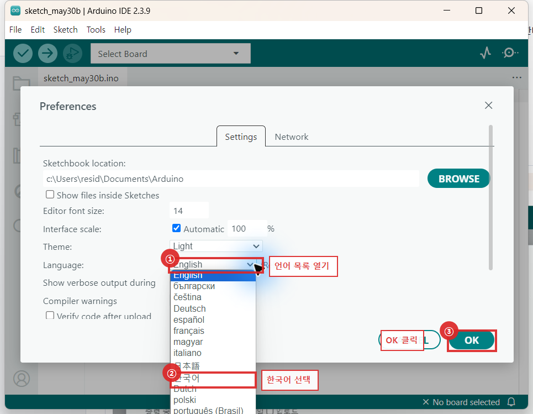The height and width of the screenshot is (414, 533).
Task: Select español in the language list
Action: point(213,320)
